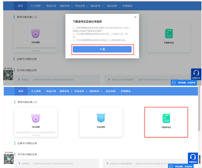Expand the 外省转入 row on the bright page
202x168 pixels.
(57, 164)
